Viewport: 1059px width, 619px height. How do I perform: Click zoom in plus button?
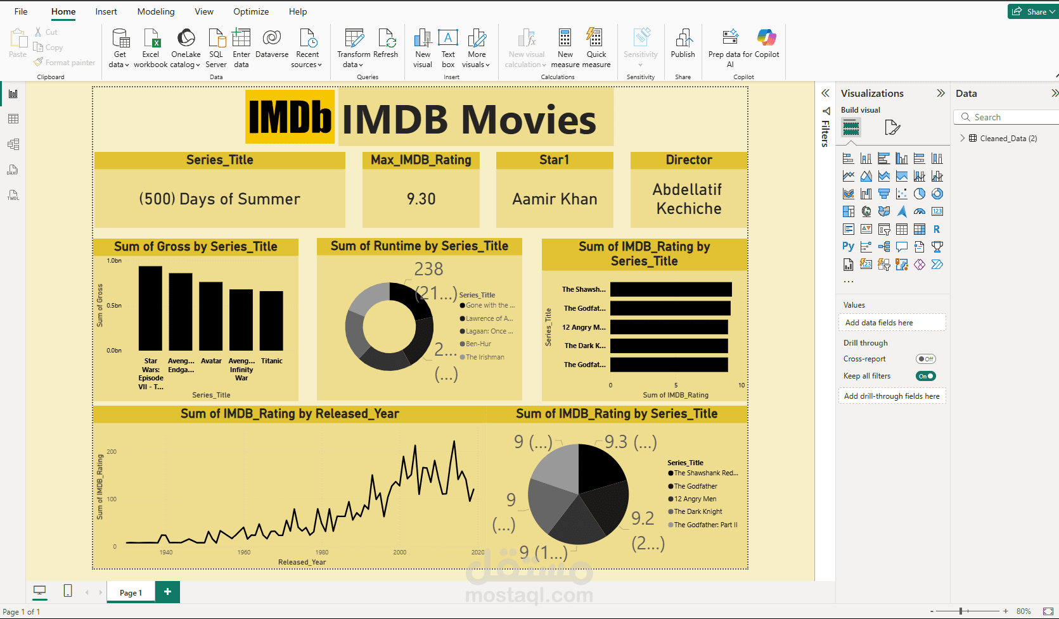pyautogui.click(x=1005, y=611)
